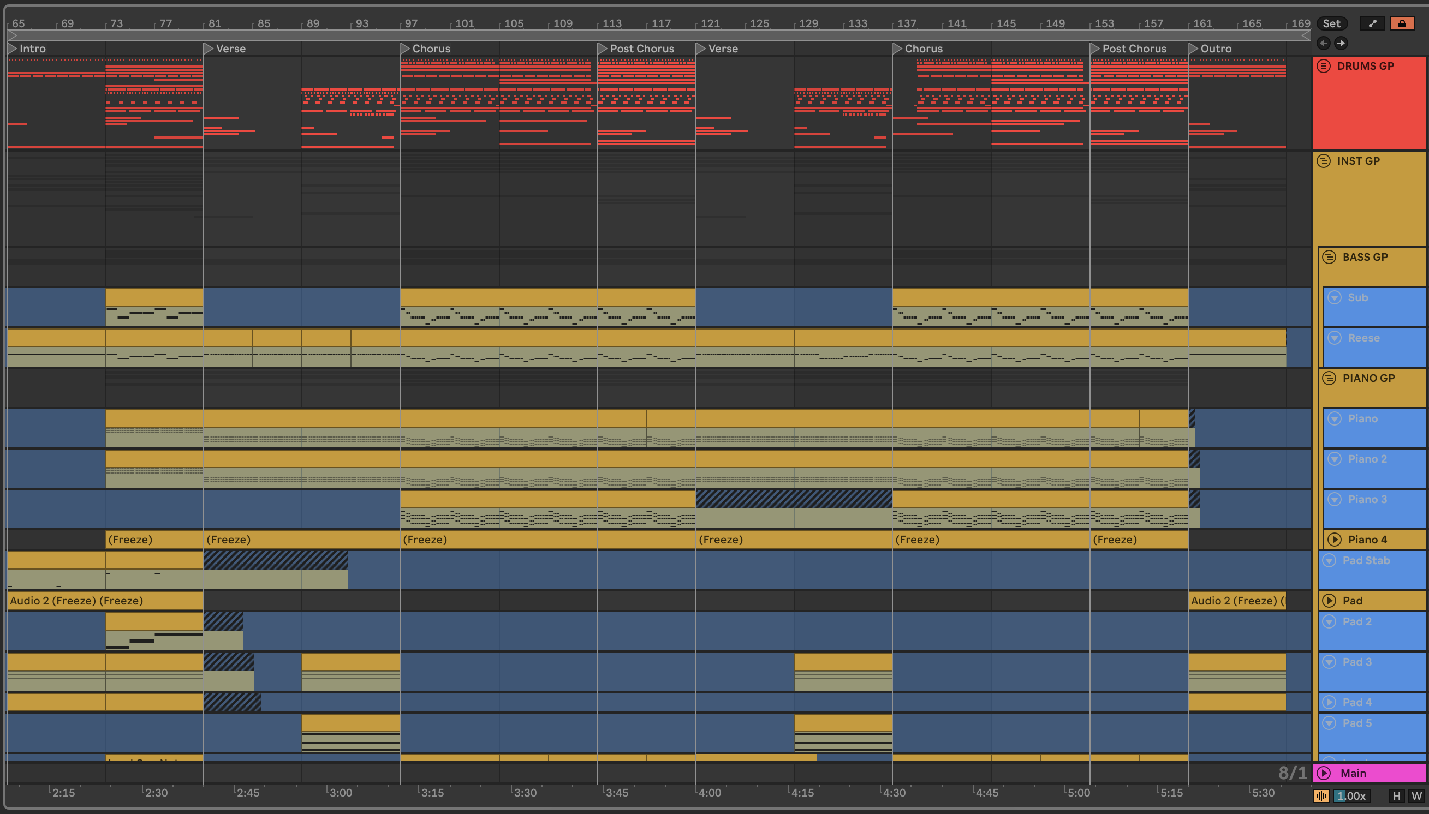This screenshot has width=1429, height=814.
Task: Click the Set locator button
Action: [1331, 23]
